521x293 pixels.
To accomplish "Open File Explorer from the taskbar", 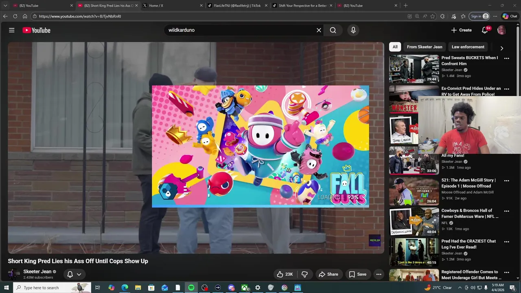I will (x=138, y=288).
